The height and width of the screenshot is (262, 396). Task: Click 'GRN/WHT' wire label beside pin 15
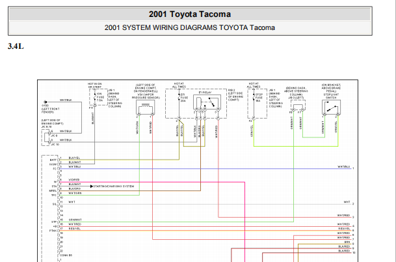pos(75,220)
